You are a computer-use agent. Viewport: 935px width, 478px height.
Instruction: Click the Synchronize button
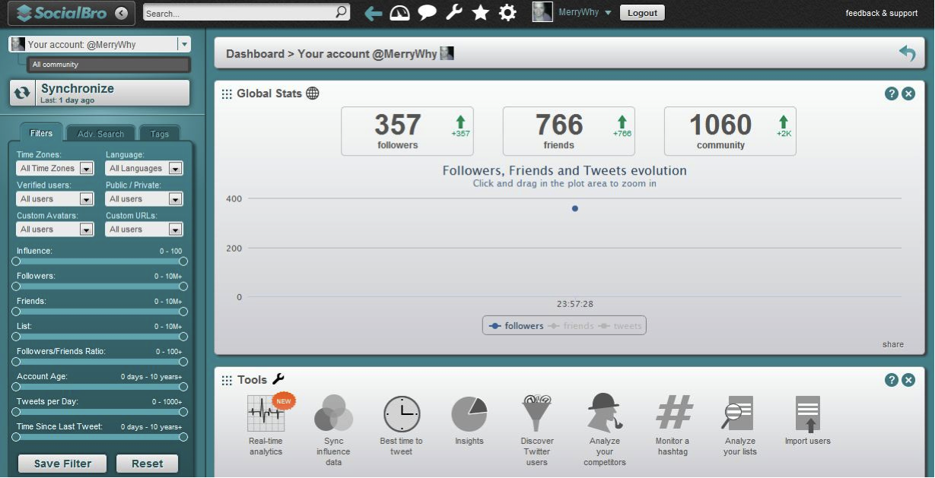[100, 93]
